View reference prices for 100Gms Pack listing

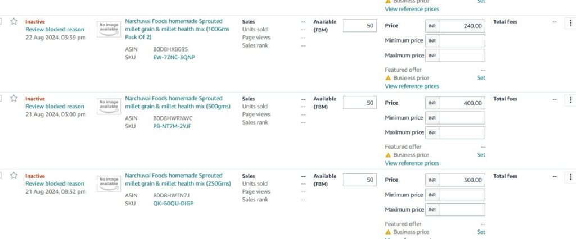[x=412, y=86]
